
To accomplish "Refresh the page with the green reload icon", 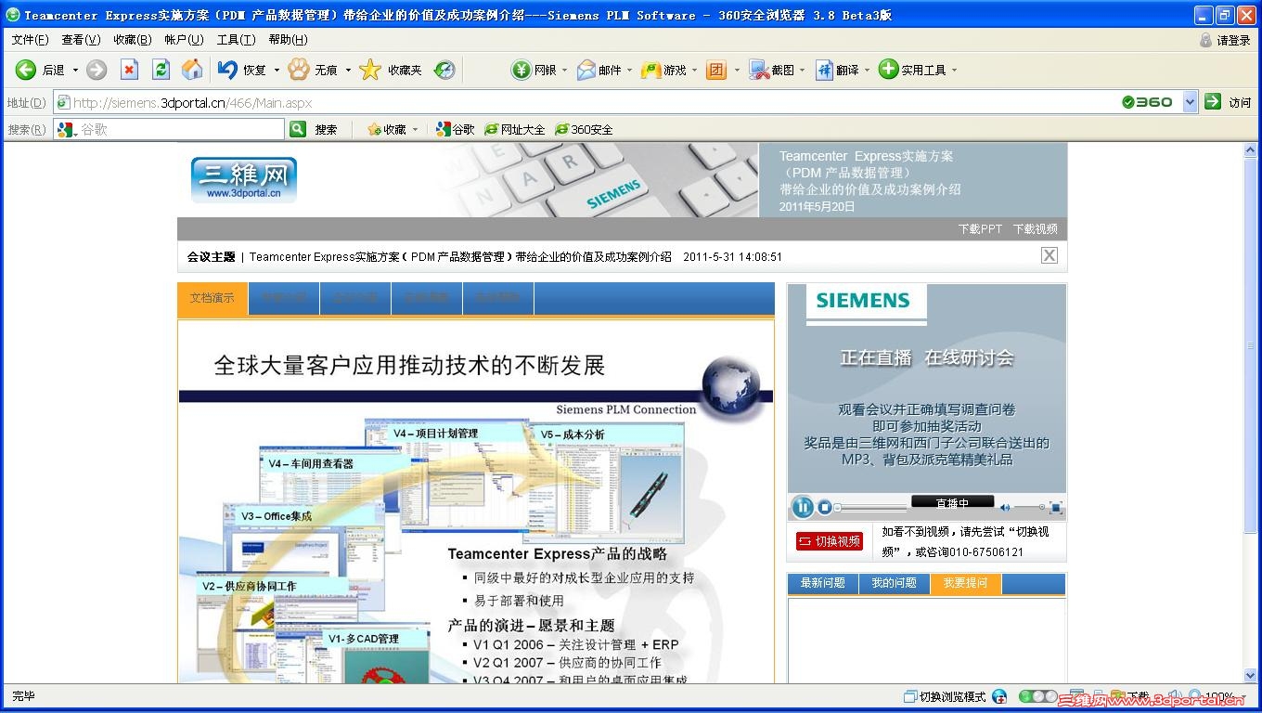I will point(161,70).
